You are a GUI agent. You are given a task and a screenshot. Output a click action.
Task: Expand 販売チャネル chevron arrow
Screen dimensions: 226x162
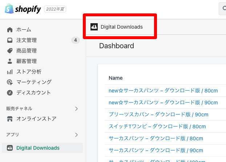coord(76,109)
